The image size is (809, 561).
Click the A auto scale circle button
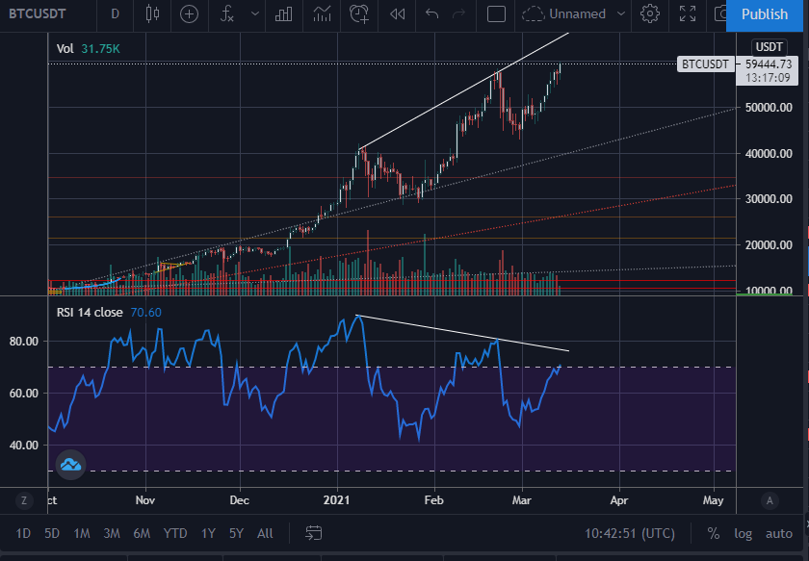(770, 500)
